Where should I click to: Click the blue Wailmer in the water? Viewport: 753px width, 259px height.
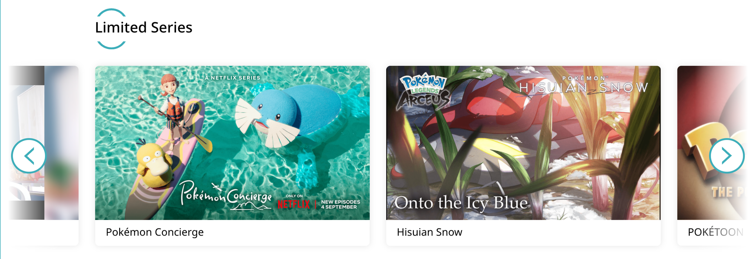[x=292, y=117]
